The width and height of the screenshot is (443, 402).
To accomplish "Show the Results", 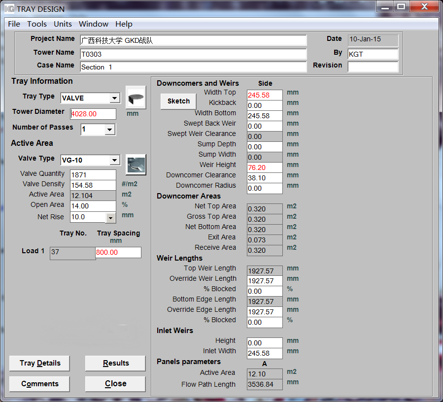I will tap(115, 363).
